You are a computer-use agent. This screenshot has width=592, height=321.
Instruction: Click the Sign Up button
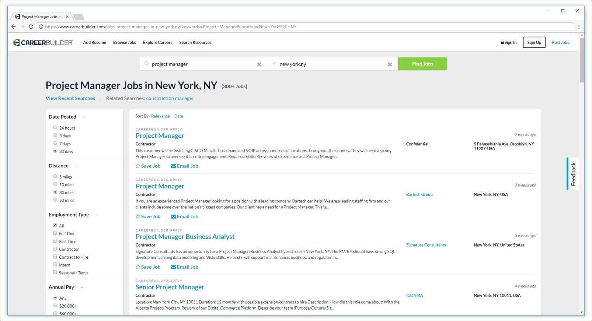point(534,42)
